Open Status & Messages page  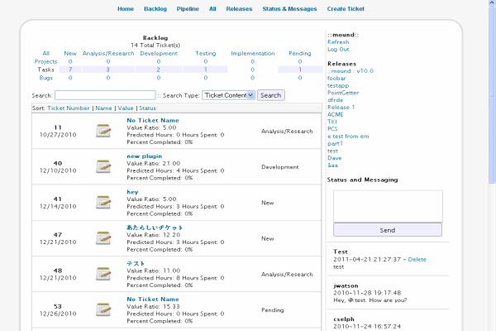click(x=289, y=9)
